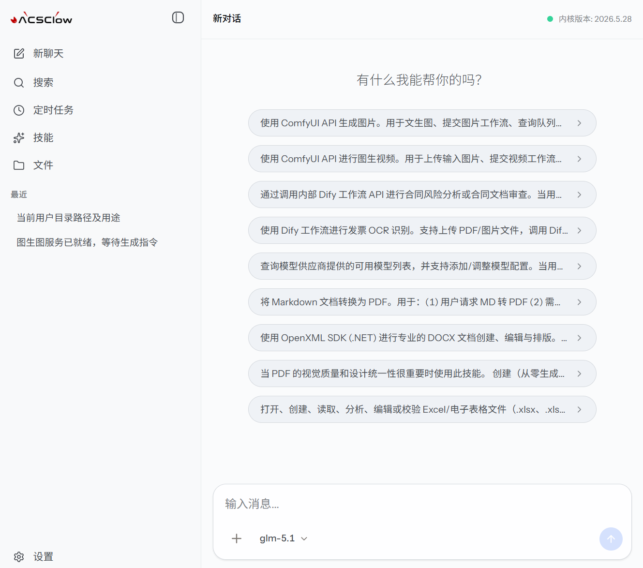This screenshot has width=643, height=568.
Task: Select the 发票 OCR 识别 suggestion
Action: [x=422, y=230]
